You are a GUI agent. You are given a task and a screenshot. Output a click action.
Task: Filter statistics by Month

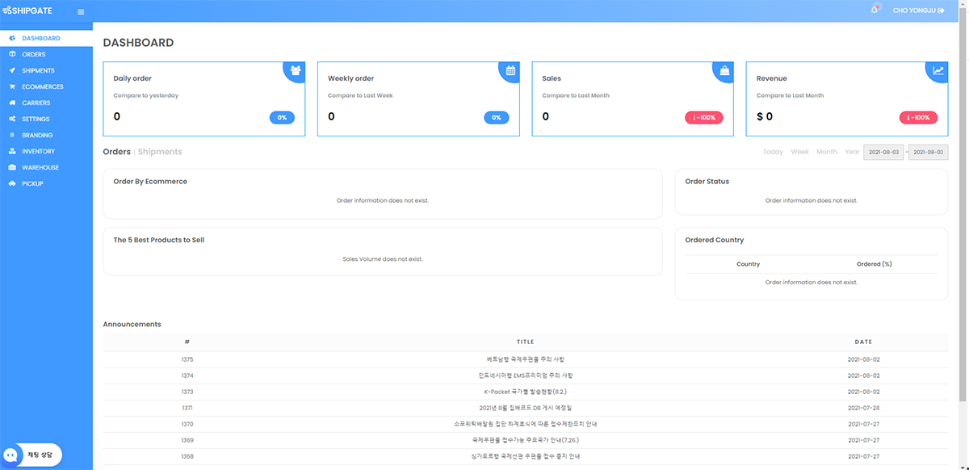(x=826, y=151)
